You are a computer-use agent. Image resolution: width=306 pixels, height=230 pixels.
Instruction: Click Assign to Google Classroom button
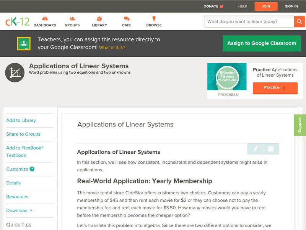coord(262,43)
